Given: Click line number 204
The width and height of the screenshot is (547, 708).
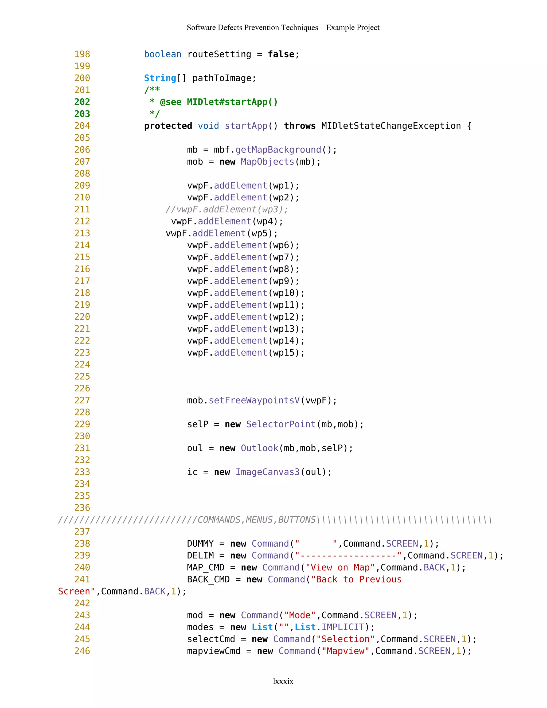Looking at the screenshot, I should click(x=82, y=126).
